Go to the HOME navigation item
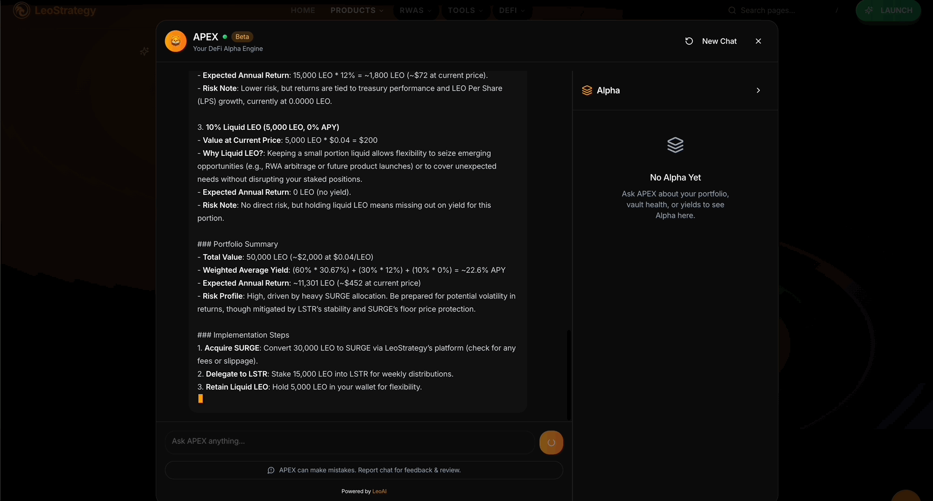The image size is (933, 501). (303, 10)
